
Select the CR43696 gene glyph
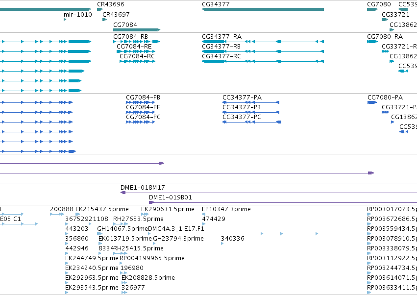point(100,9)
